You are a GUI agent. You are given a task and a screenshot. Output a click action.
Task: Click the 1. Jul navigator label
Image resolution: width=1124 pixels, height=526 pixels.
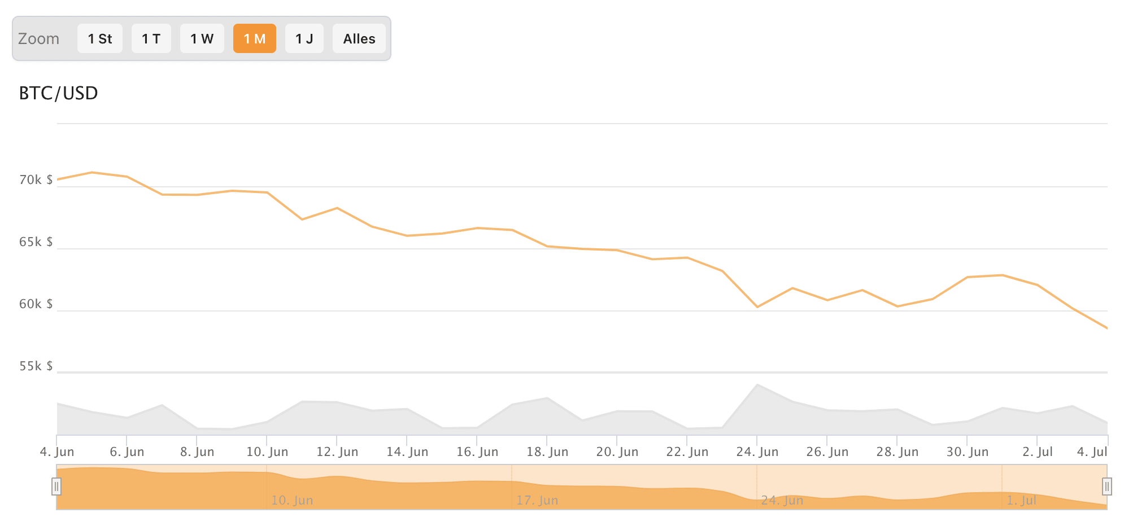click(x=1022, y=500)
